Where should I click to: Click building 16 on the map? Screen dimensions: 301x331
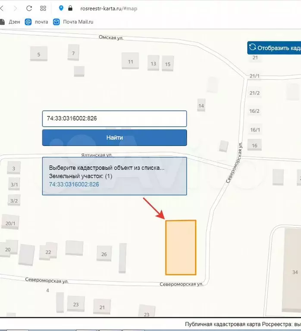pyautogui.click(x=254, y=145)
